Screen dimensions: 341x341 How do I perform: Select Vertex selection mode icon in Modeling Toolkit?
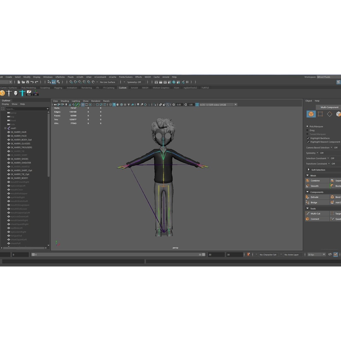click(320, 114)
